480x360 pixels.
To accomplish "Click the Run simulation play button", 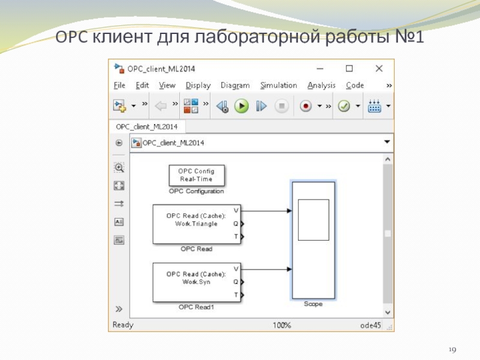I will click(241, 106).
